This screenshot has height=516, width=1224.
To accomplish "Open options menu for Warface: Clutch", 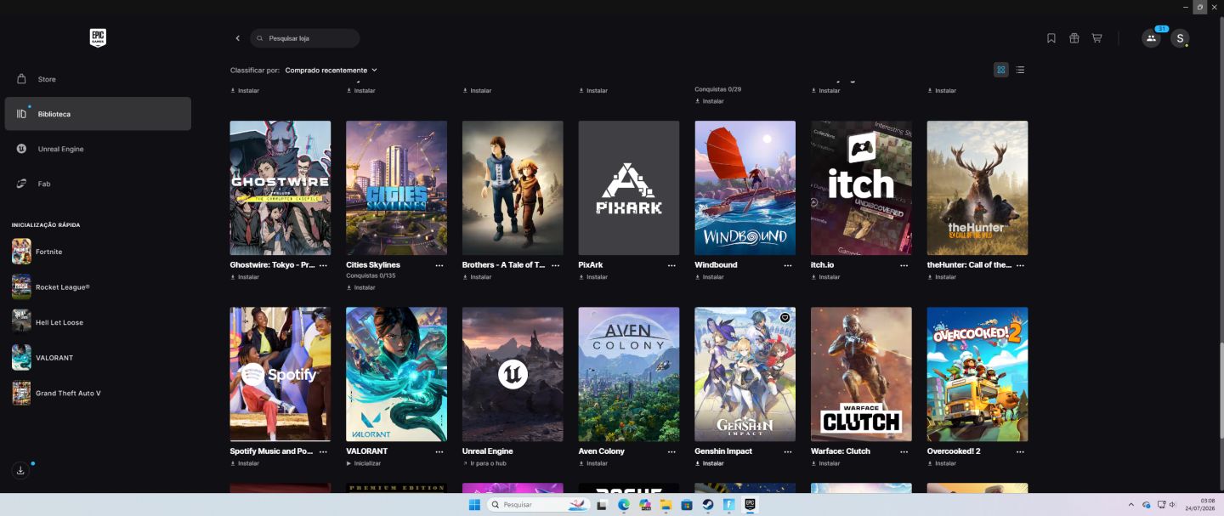I will tap(904, 451).
